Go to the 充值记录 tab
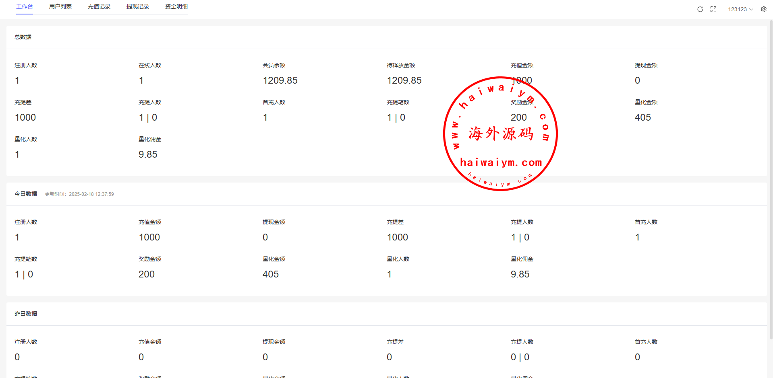 click(x=99, y=7)
